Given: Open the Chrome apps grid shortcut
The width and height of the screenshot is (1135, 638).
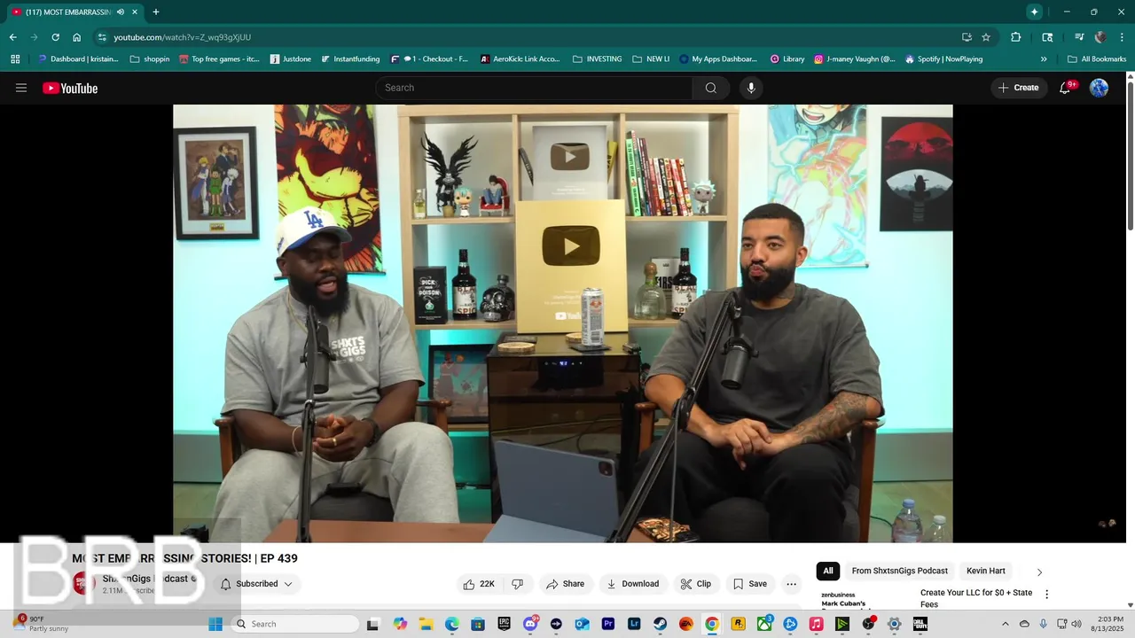Looking at the screenshot, I should (15, 59).
